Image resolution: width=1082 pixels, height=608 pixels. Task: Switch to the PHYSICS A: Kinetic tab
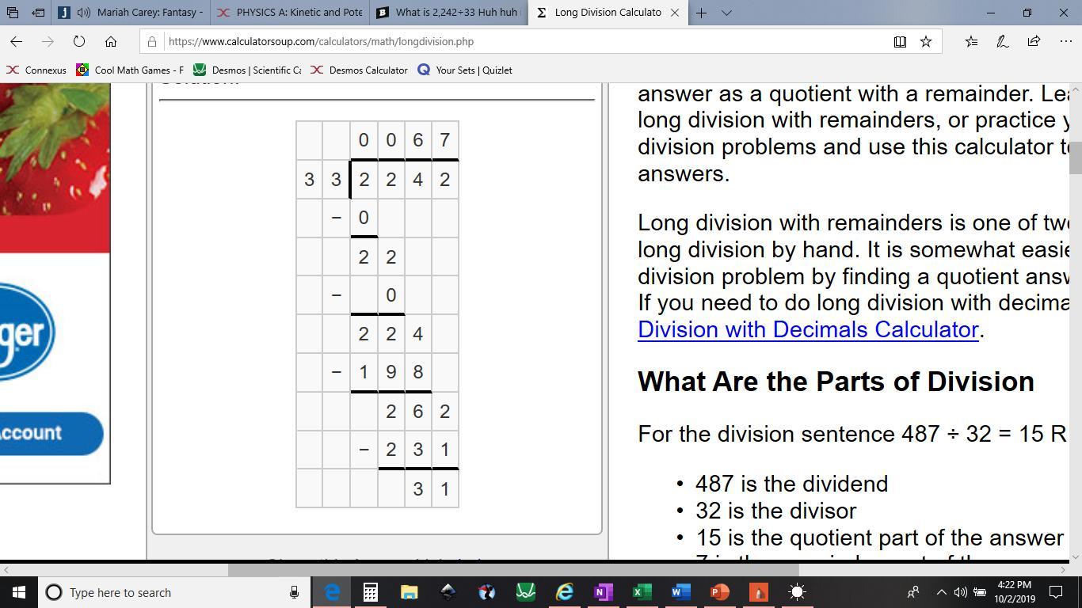point(291,13)
